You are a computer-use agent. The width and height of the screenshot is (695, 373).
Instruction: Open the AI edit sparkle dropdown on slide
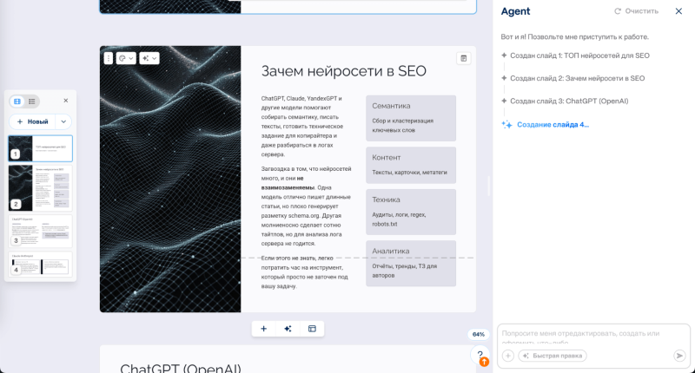click(x=149, y=58)
